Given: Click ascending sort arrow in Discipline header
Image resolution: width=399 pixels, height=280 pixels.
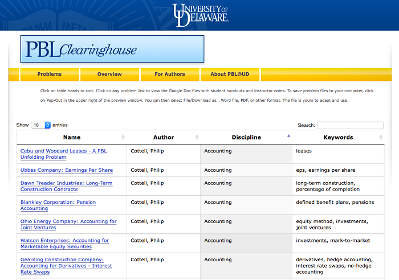Looking at the screenshot, I should (x=288, y=135).
